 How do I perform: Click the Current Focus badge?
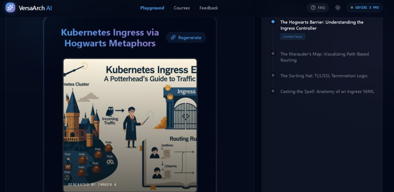[x=292, y=36]
